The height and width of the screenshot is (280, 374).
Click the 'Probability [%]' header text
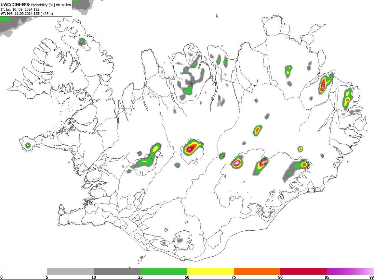pyautogui.click(x=43, y=5)
